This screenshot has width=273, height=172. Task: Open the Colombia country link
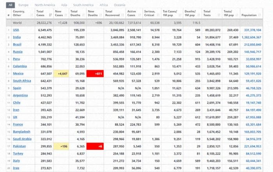coord(20,66)
